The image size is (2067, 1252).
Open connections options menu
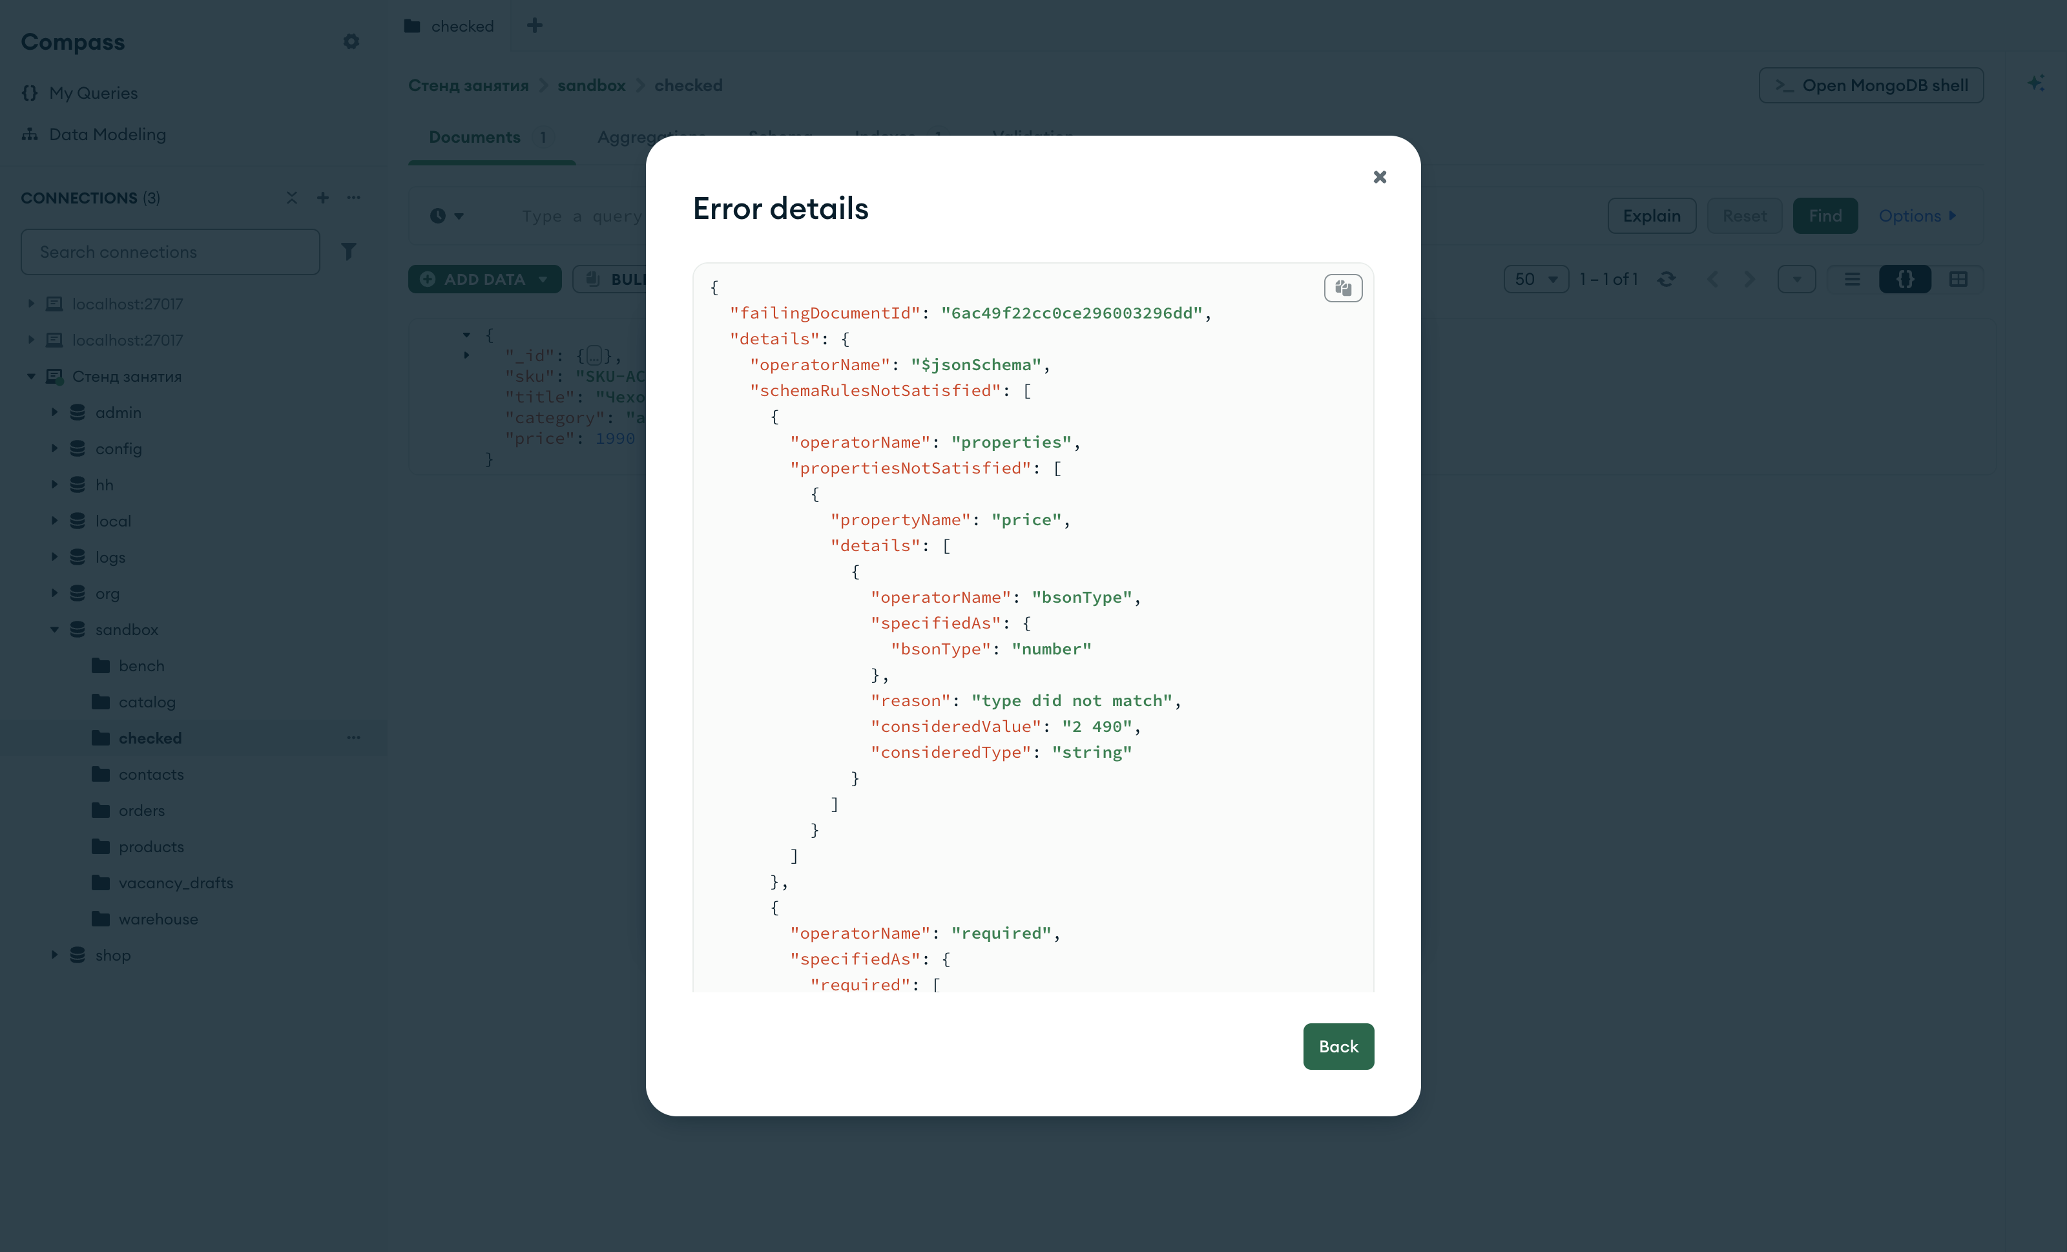pos(354,197)
